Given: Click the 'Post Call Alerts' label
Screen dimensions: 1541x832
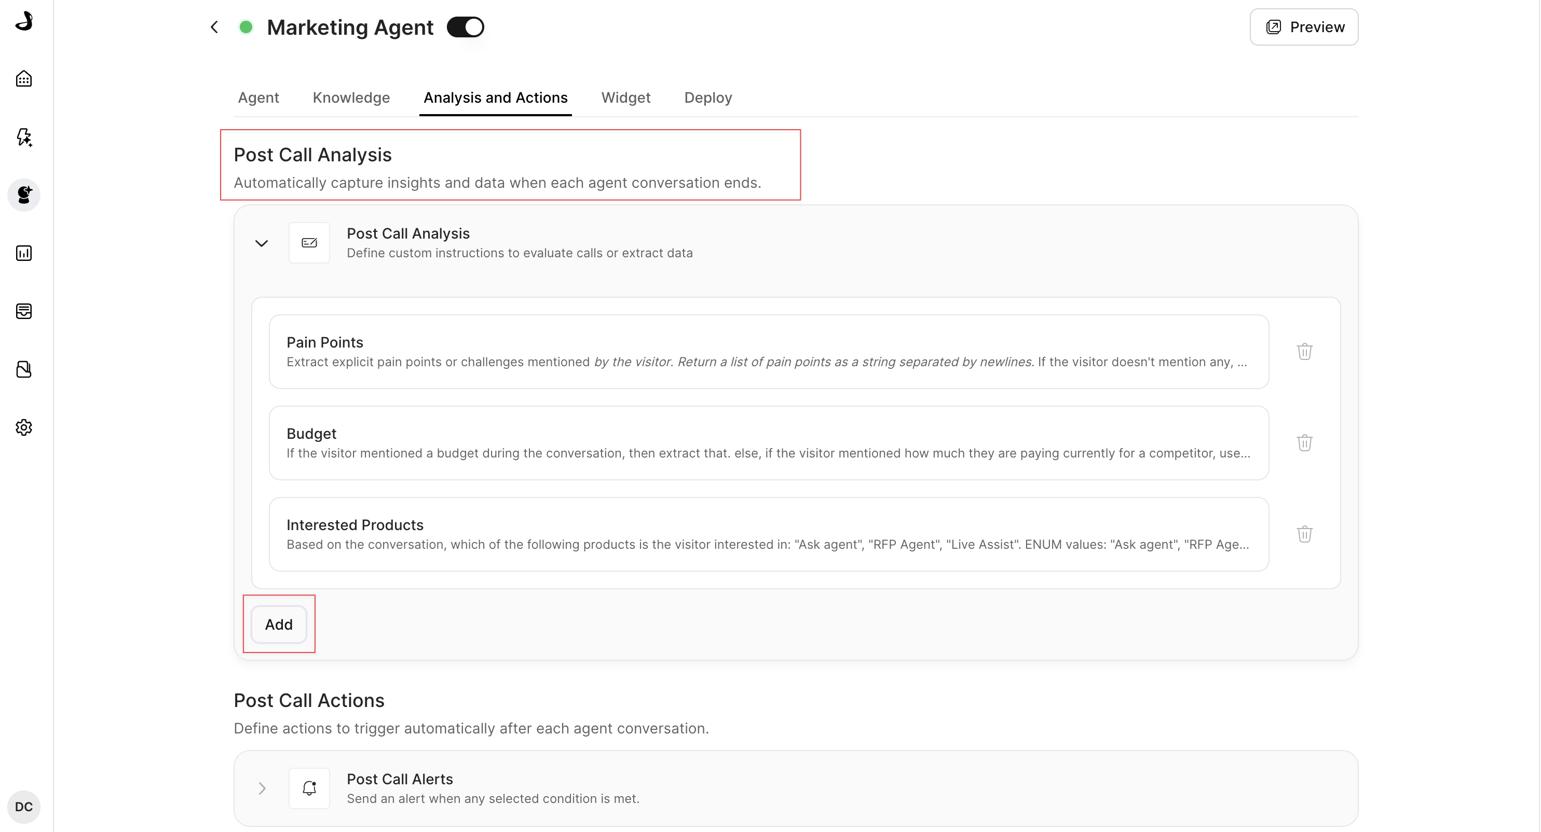Looking at the screenshot, I should point(400,780).
